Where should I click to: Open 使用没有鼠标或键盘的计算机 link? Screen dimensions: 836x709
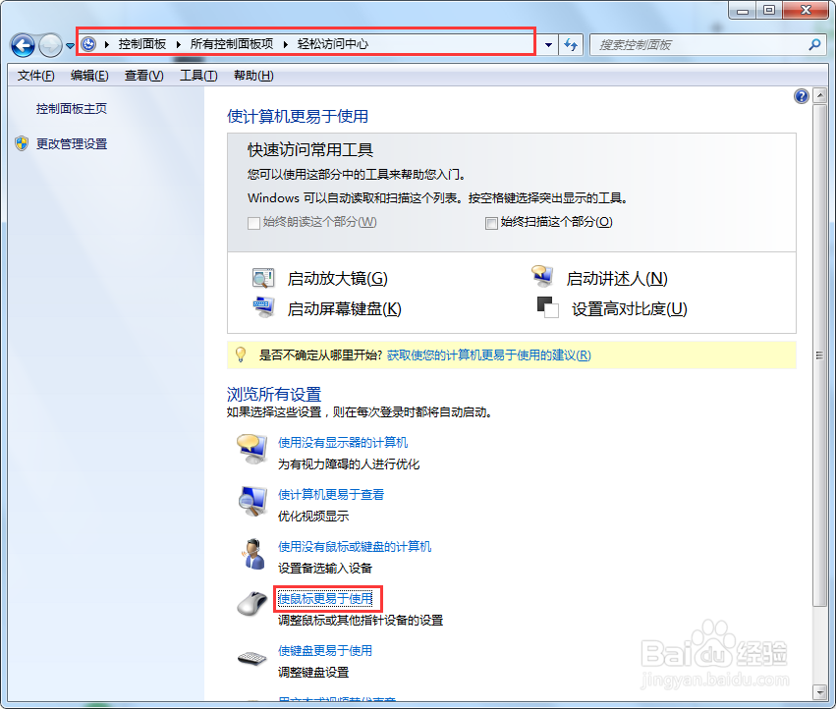pos(355,547)
